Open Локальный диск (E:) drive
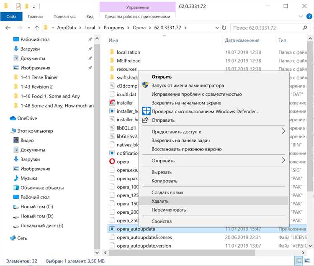Screen dimensions: 314x266 [42, 225]
